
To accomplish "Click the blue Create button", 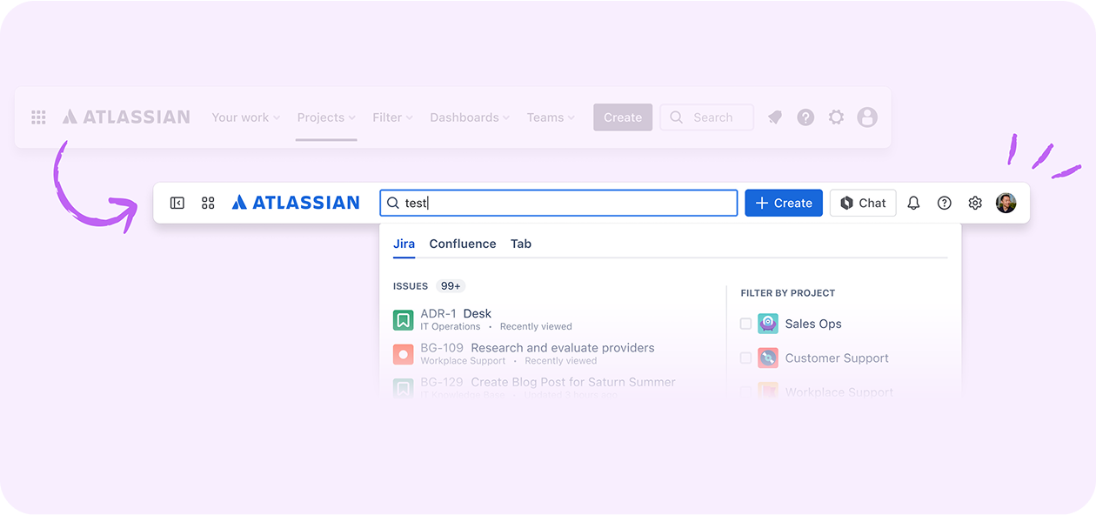I will pos(784,203).
